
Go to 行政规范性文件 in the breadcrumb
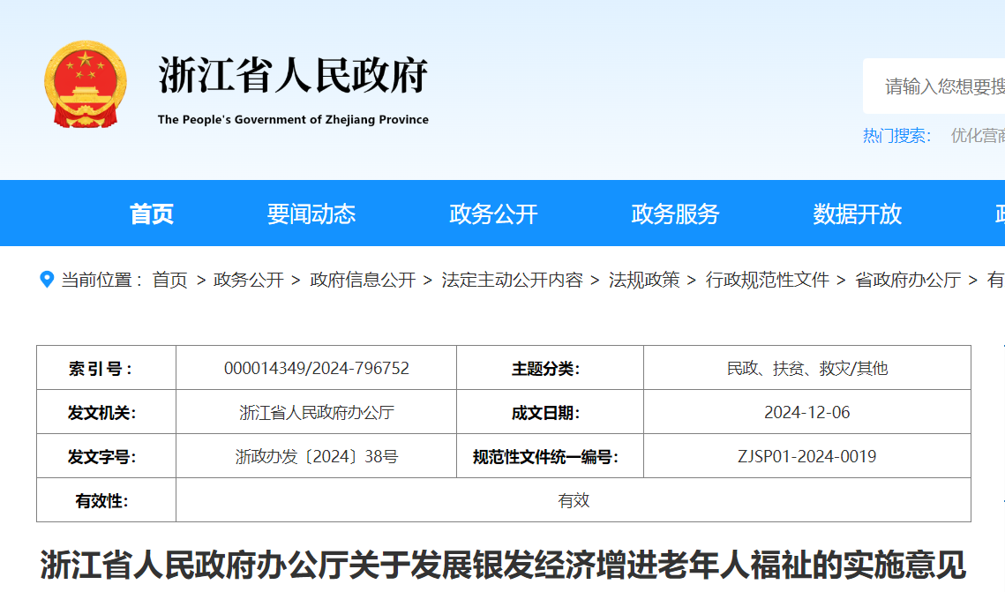[768, 280]
